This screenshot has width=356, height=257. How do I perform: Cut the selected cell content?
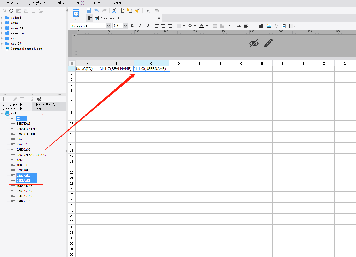pos(114,10)
